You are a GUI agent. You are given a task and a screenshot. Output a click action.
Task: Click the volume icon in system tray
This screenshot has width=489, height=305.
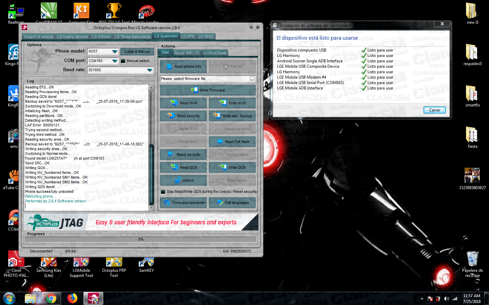(x=446, y=299)
